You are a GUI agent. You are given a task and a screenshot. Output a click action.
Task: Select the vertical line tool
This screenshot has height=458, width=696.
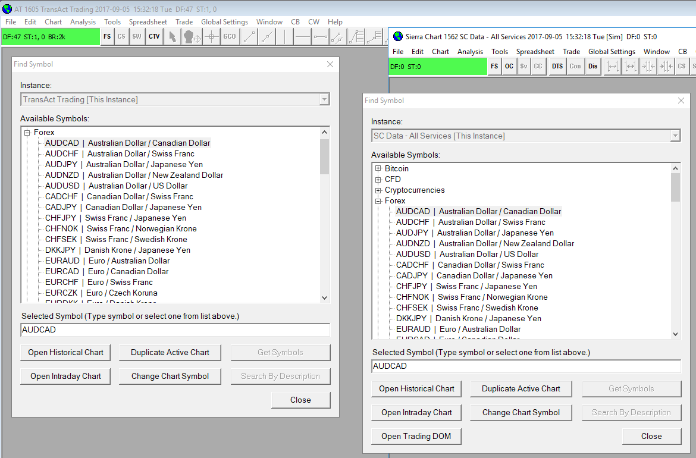284,37
